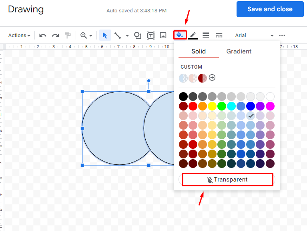Select the checked light blue swatch
Image resolution: width=307 pixels, height=231 pixels.
251,116
